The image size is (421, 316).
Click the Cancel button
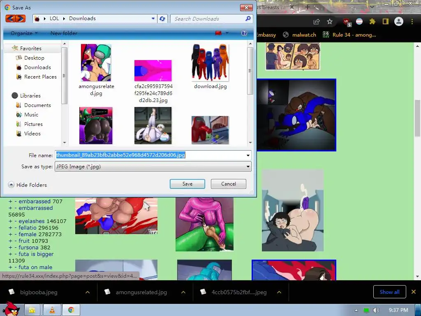(229, 184)
